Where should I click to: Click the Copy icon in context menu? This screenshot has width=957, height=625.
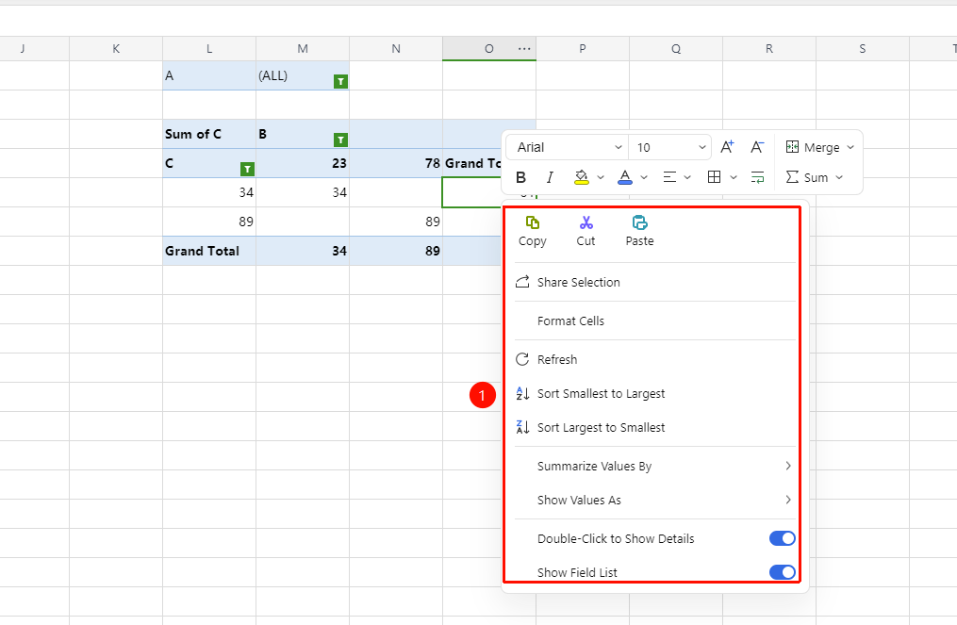[x=532, y=222]
